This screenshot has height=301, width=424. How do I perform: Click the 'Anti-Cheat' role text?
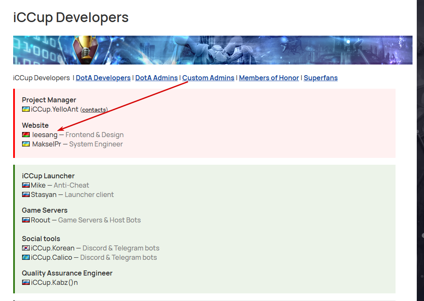(x=71, y=185)
